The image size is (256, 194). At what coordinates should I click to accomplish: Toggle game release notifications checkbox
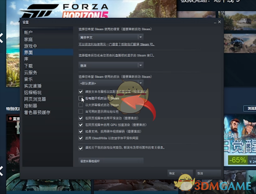(81, 148)
